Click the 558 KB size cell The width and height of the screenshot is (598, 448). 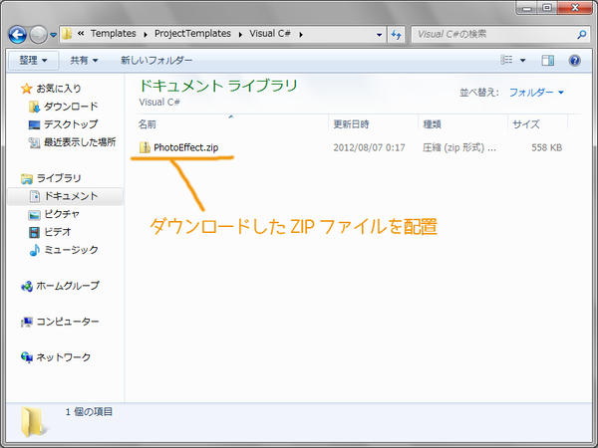pyautogui.click(x=547, y=147)
